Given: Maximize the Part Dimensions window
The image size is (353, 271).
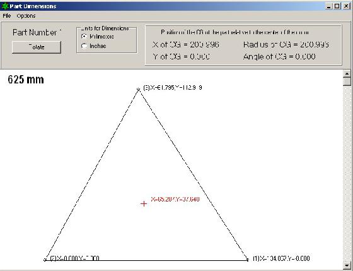Looking at the screenshot, I should [x=337, y=6].
